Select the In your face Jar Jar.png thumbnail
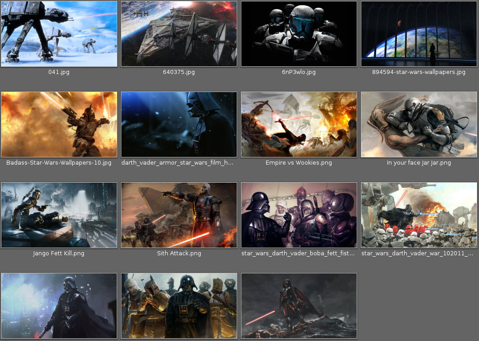The image size is (479, 341). coord(419,124)
